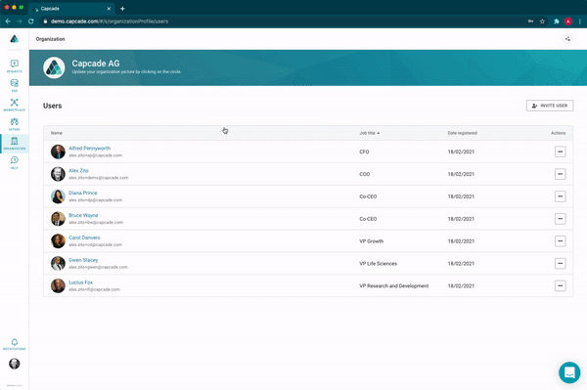
Task: Open the Requests section in sidebar
Action: pos(15,65)
